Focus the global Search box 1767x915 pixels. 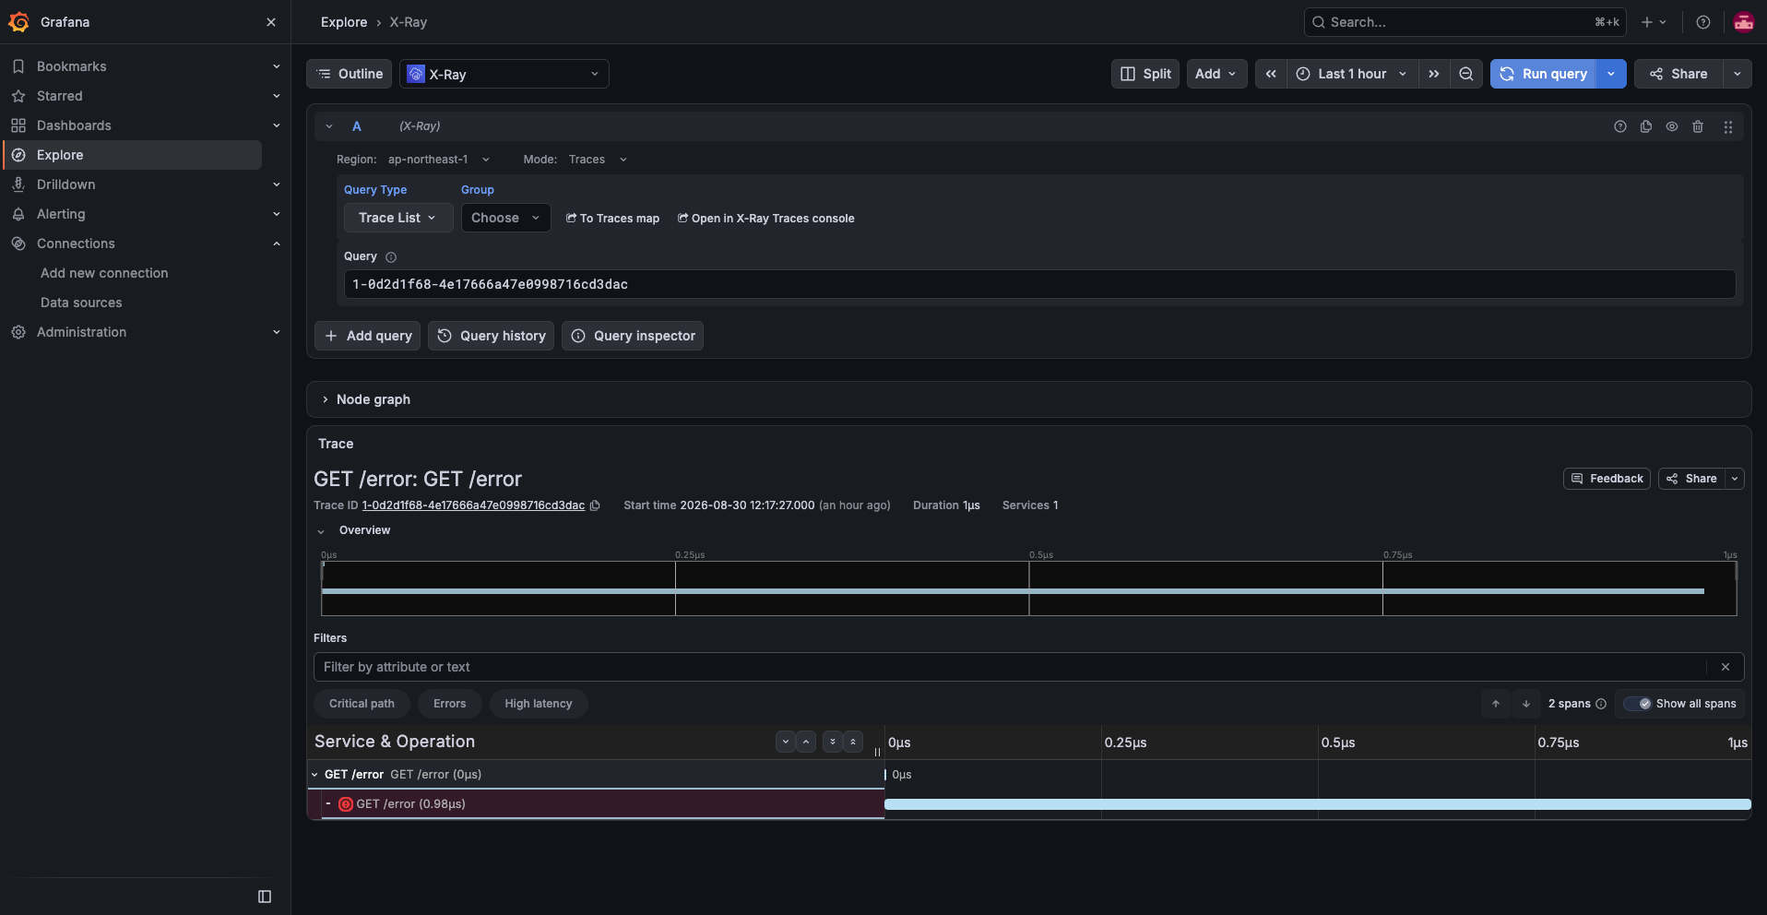coord(1465,22)
